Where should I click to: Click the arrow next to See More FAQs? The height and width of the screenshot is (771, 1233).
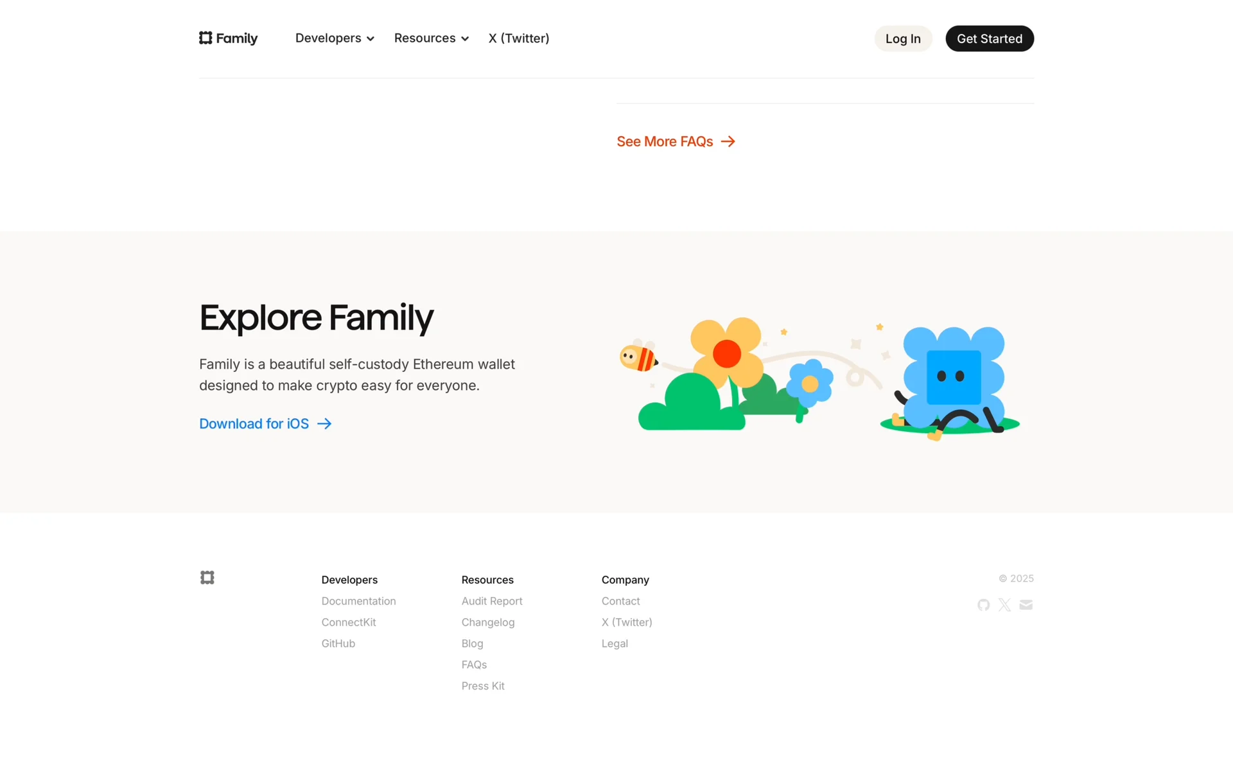728,141
